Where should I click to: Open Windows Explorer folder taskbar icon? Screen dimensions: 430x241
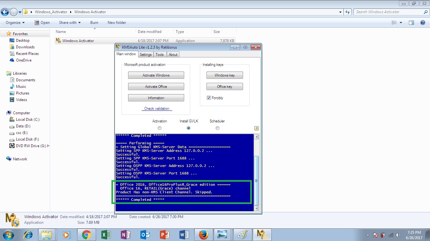pyautogui.click(x=47, y=235)
